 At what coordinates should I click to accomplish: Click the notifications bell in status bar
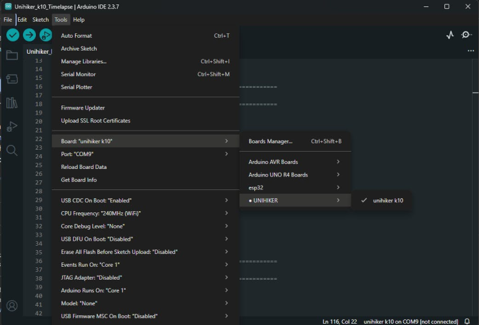467,321
